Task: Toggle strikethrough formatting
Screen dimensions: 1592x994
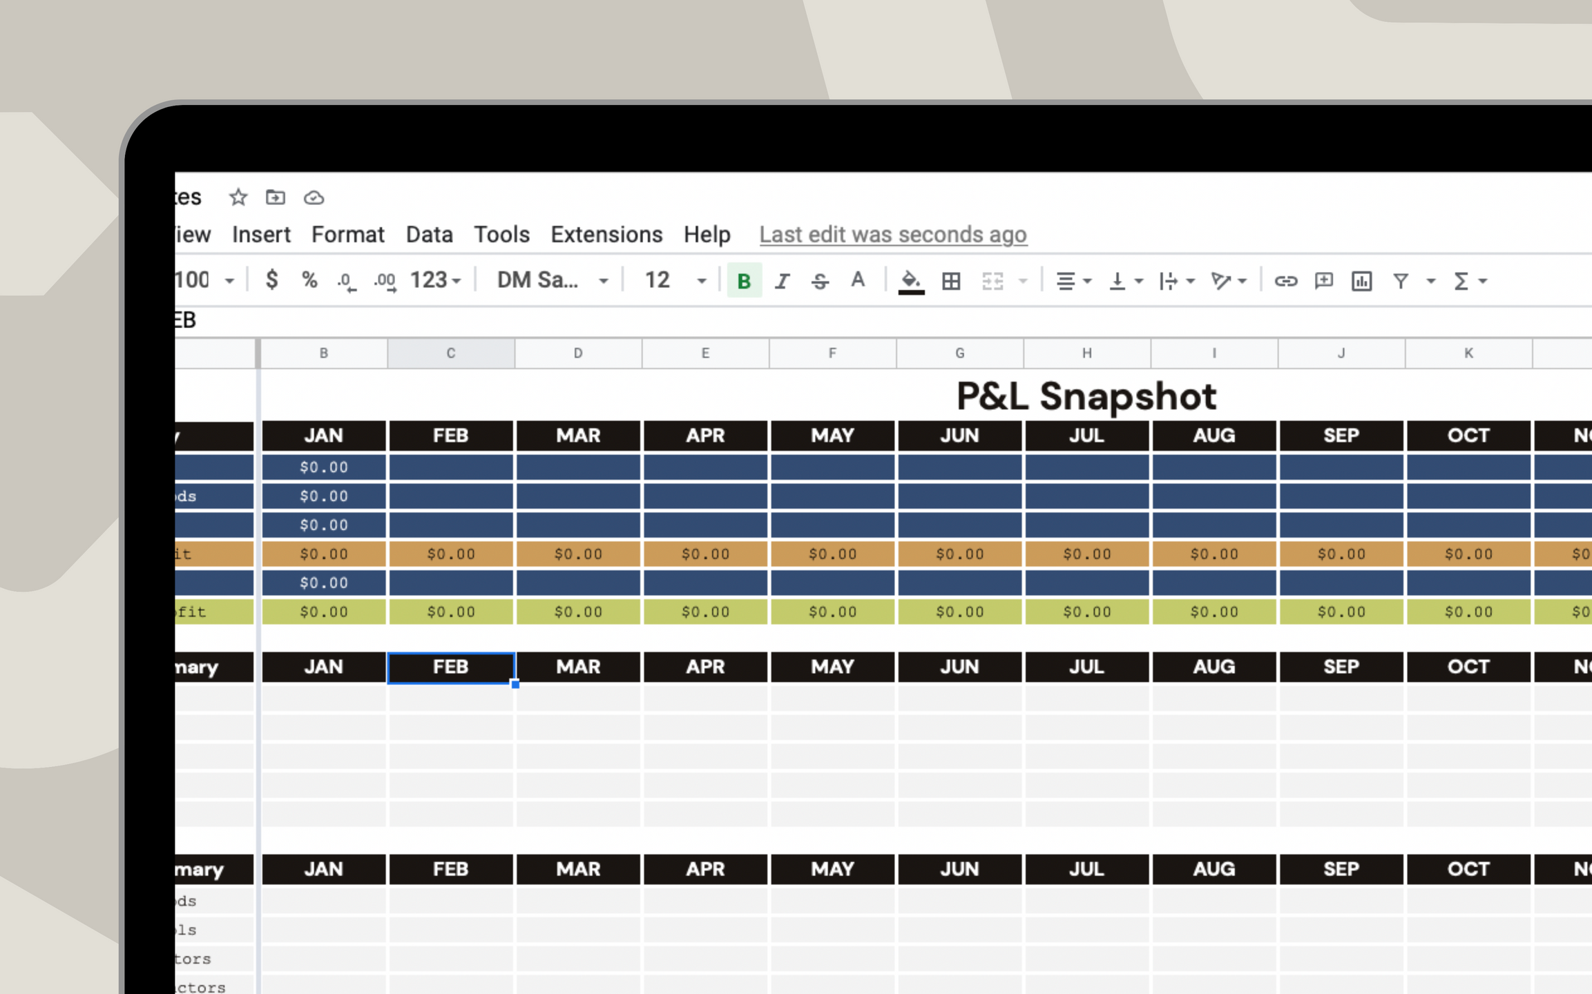Action: [820, 281]
